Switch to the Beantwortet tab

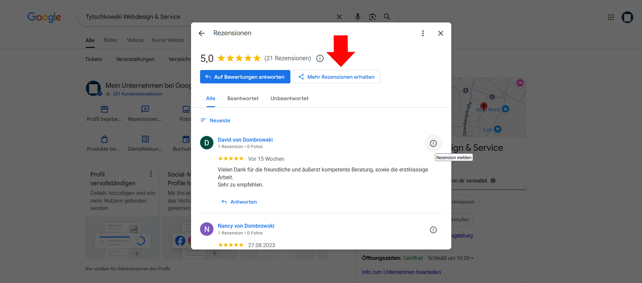pyautogui.click(x=243, y=98)
